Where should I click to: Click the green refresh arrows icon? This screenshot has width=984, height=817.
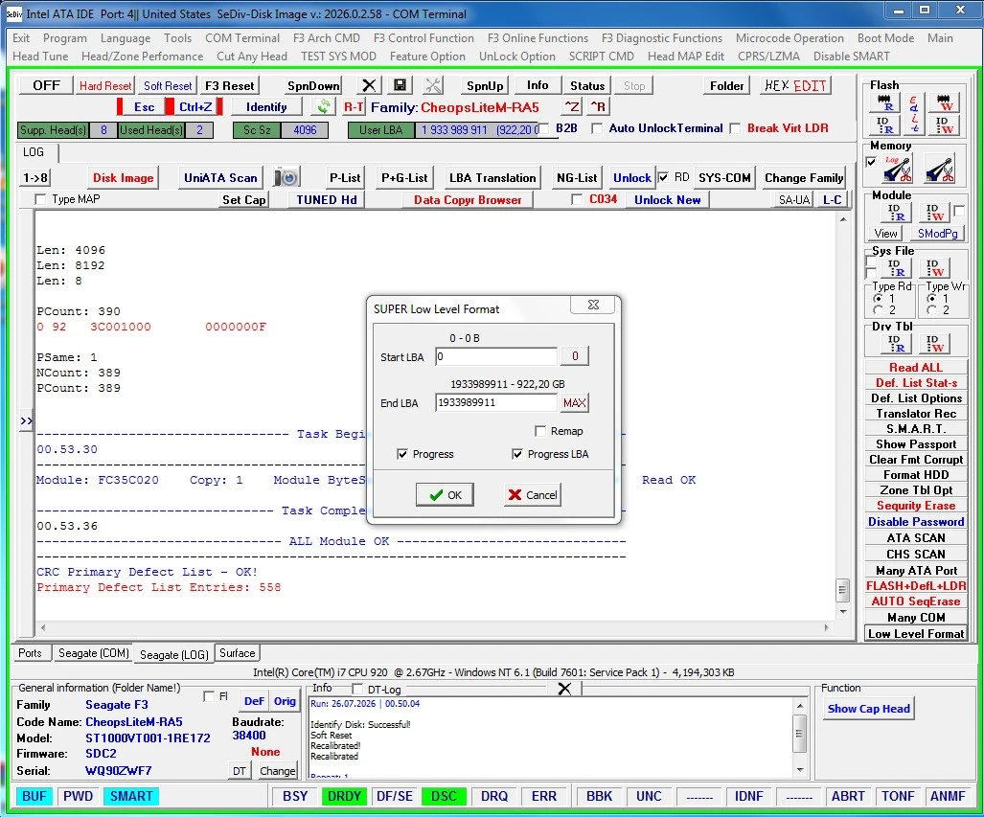323,106
